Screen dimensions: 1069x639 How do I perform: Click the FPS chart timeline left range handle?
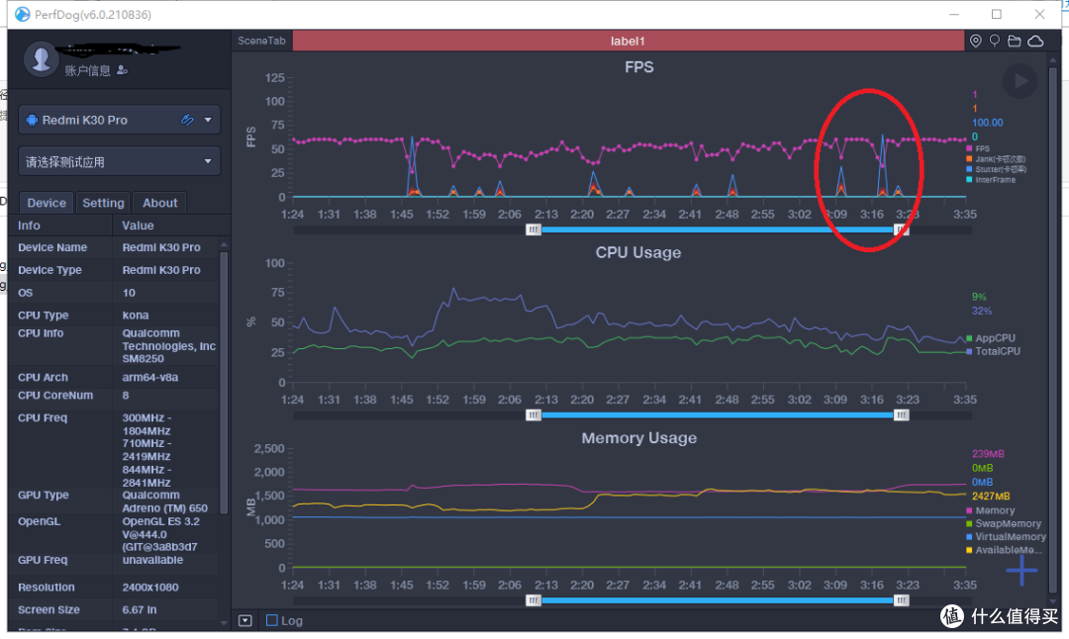(534, 229)
